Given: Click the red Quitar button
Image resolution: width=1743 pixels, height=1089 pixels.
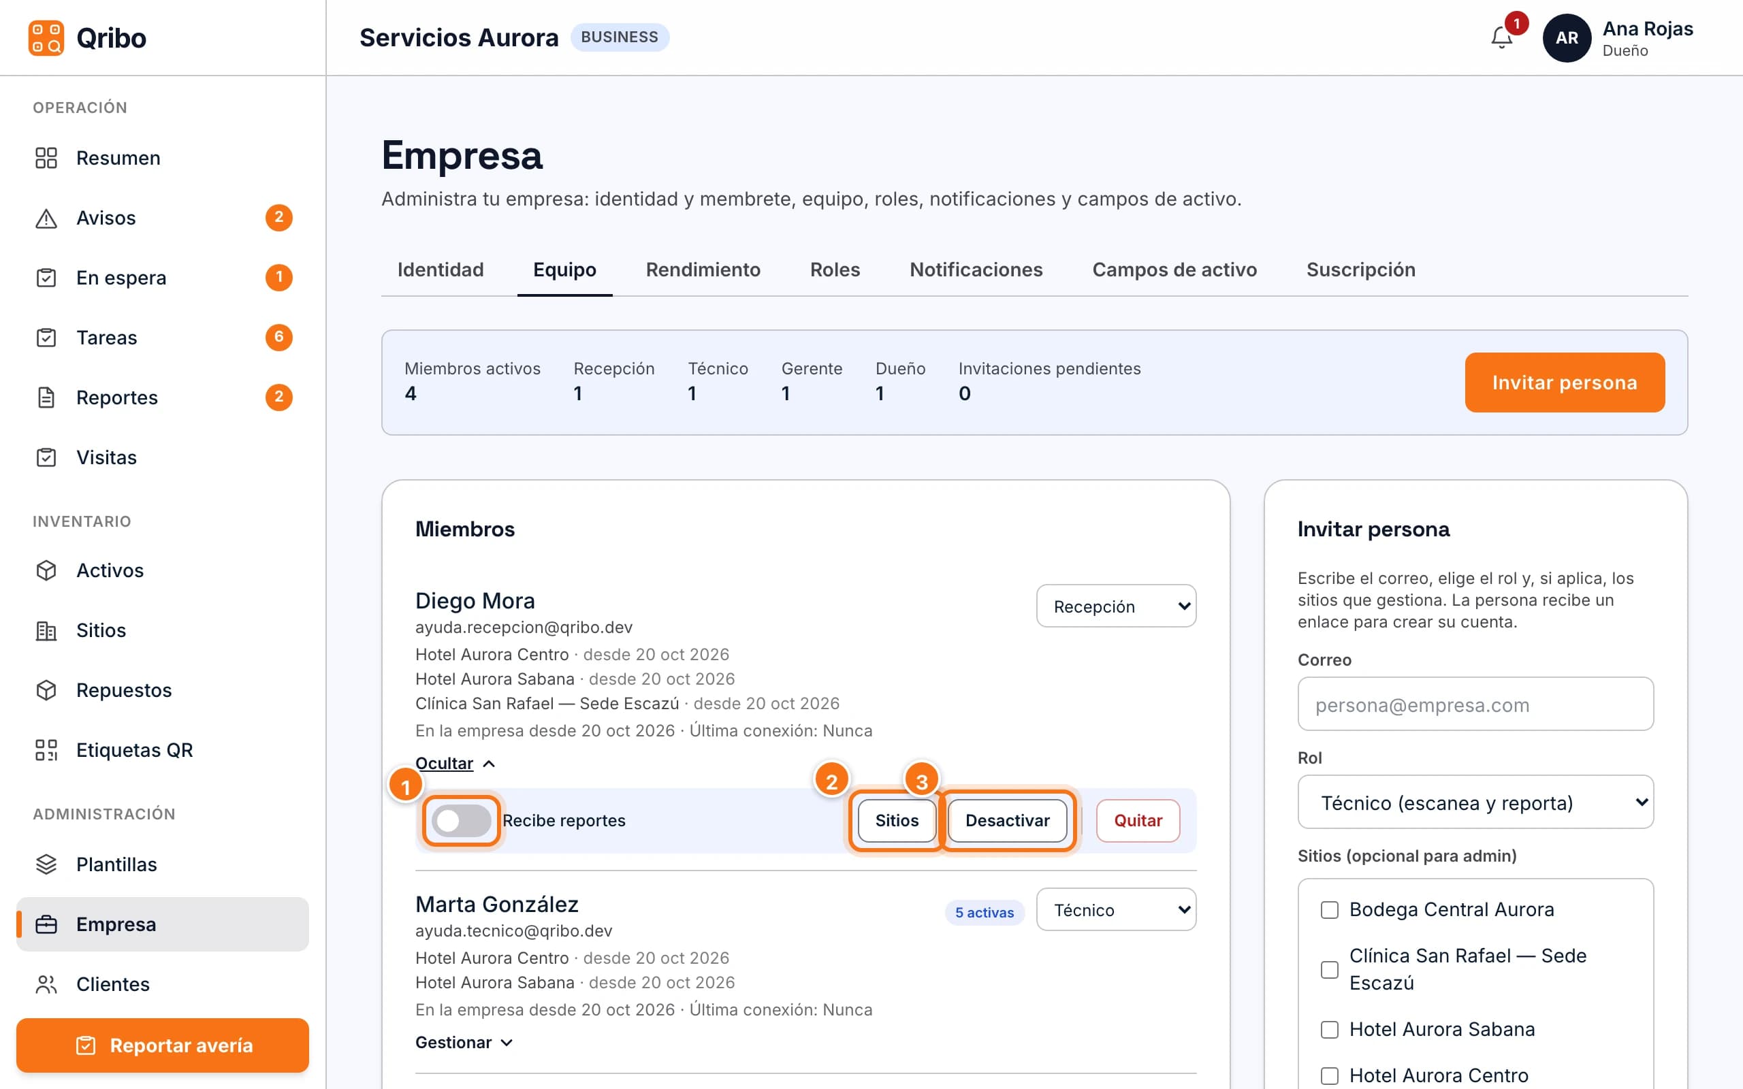Looking at the screenshot, I should [x=1138, y=820].
